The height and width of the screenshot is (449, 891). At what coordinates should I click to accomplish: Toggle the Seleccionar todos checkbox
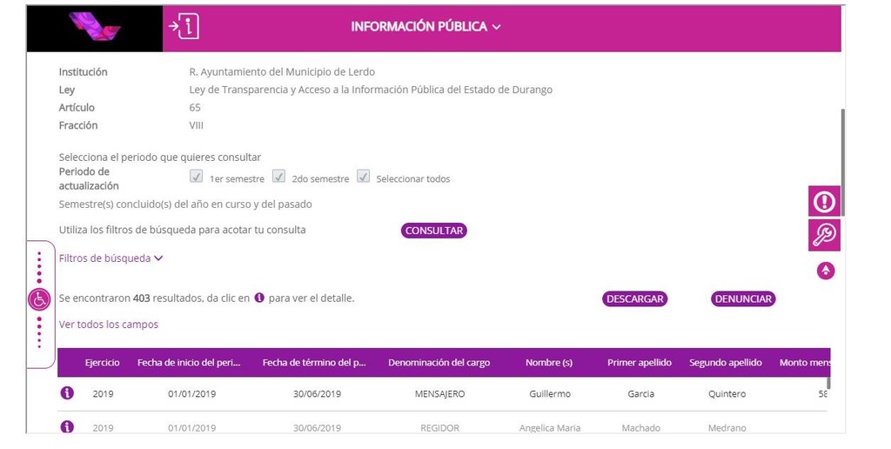(x=364, y=177)
